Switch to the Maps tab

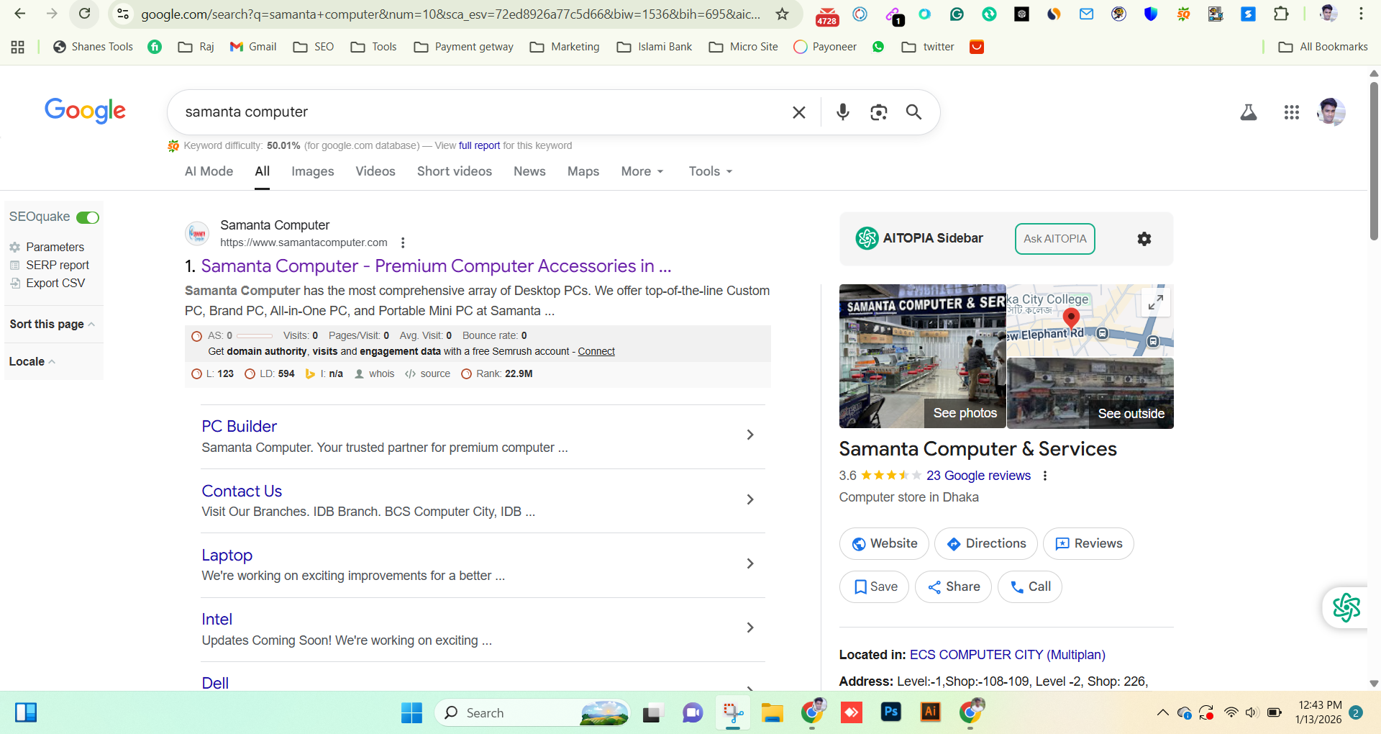tap(583, 171)
